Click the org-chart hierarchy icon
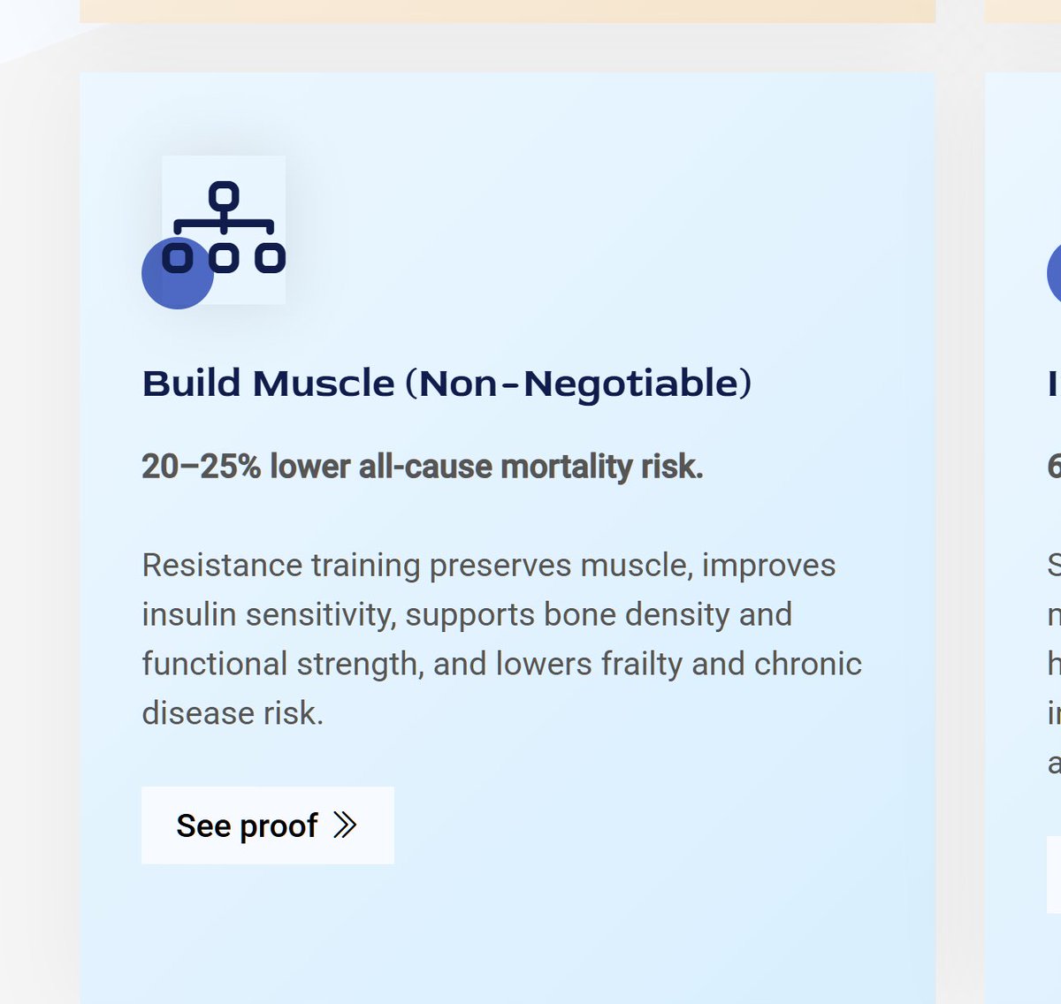This screenshot has height=1004, width=1061. pyautogui.click(x=224, y=227)
